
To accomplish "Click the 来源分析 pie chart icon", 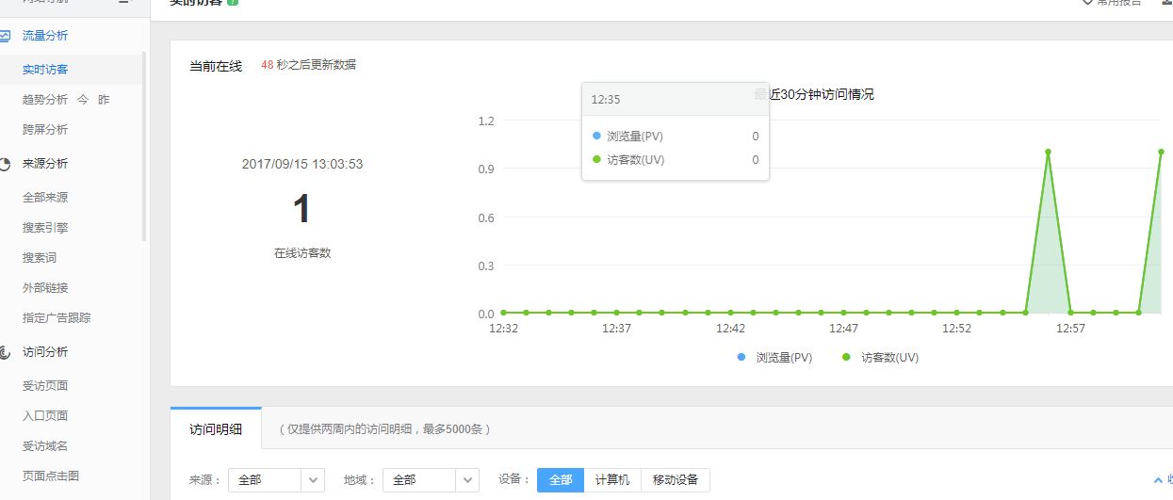I will 6,164.
